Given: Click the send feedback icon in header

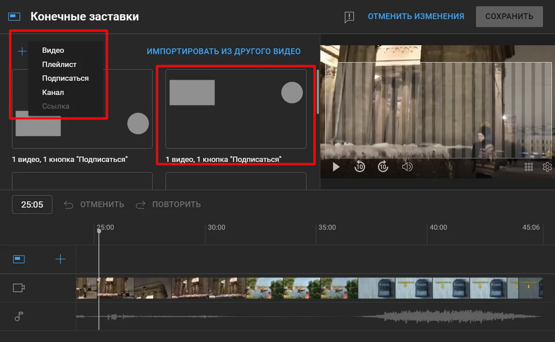Looking at the screenshot, I should 349,17.
